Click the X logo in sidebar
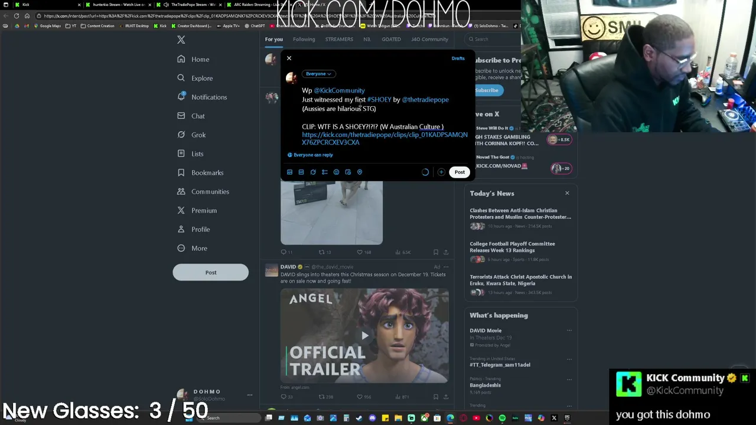Image resolution: width=756 pixels, height=425 pixels. [181, 40]
